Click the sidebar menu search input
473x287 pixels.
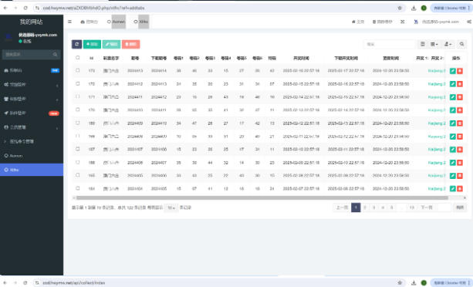tap(27, 55)
